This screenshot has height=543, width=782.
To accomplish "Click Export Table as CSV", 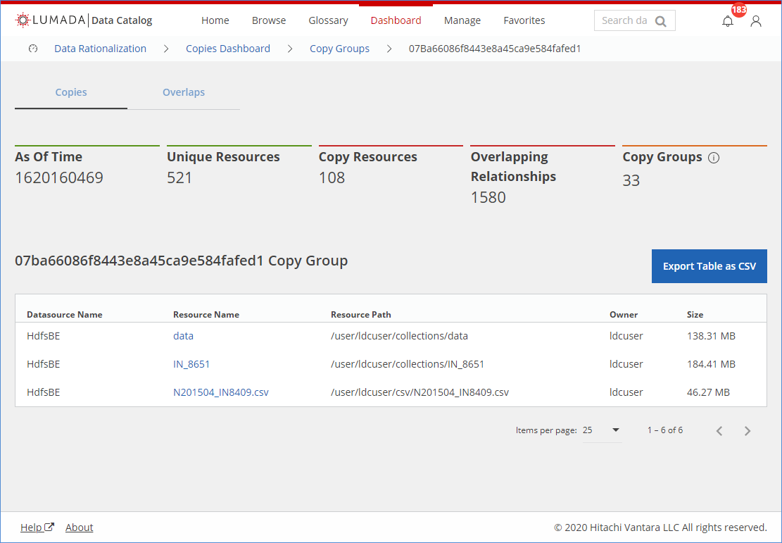I will point(709,266).
